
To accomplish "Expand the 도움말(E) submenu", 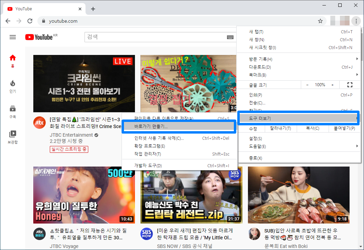I will 299,147.
